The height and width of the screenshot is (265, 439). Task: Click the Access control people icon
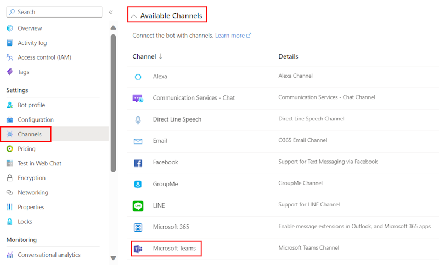10,57
